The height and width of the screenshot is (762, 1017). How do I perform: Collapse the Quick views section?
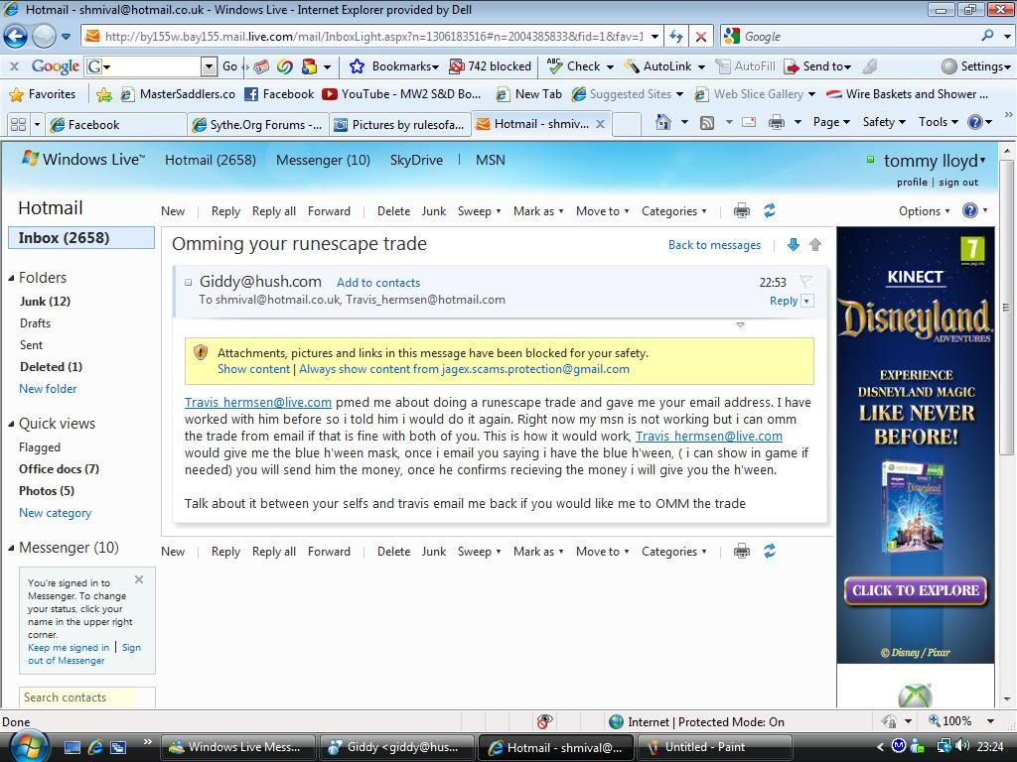[11, 424]
